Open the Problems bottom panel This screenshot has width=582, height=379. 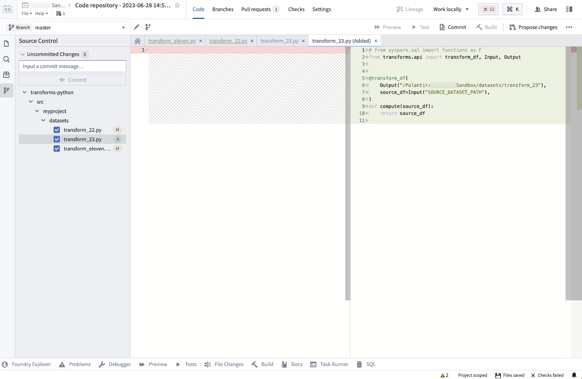(75, 365)
